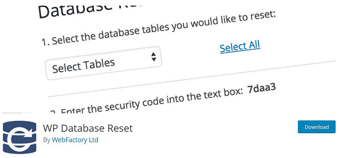
Task: Open the WP Database Reset plugin title
Action: (88, 128)
